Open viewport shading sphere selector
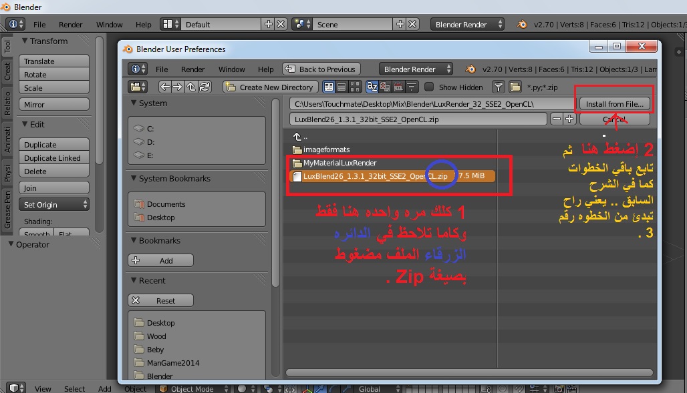 [245, 388]
